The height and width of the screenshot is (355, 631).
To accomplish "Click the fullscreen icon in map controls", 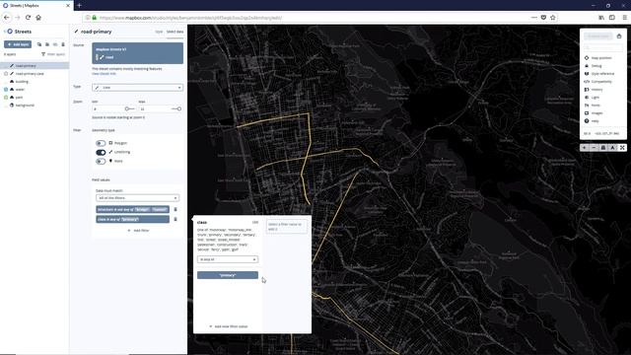I will click(622, 148).
